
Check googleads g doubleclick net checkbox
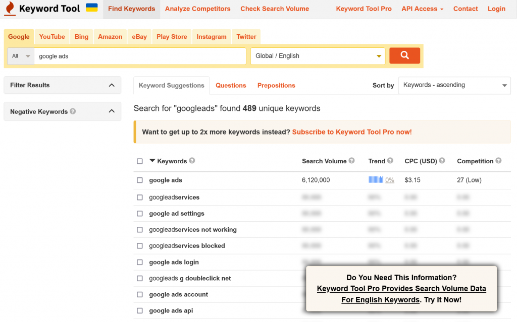[x=140, y=278]
